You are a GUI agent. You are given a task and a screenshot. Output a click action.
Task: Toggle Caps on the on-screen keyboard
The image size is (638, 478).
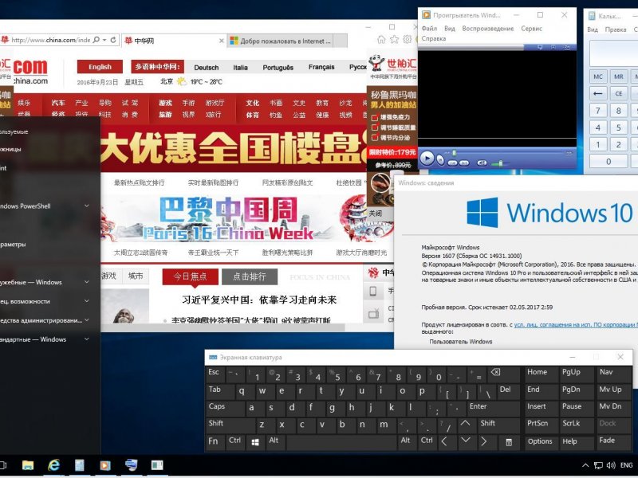225,407
